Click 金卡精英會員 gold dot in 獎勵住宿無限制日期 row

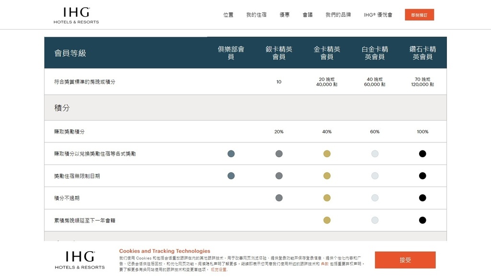point(327,175)
